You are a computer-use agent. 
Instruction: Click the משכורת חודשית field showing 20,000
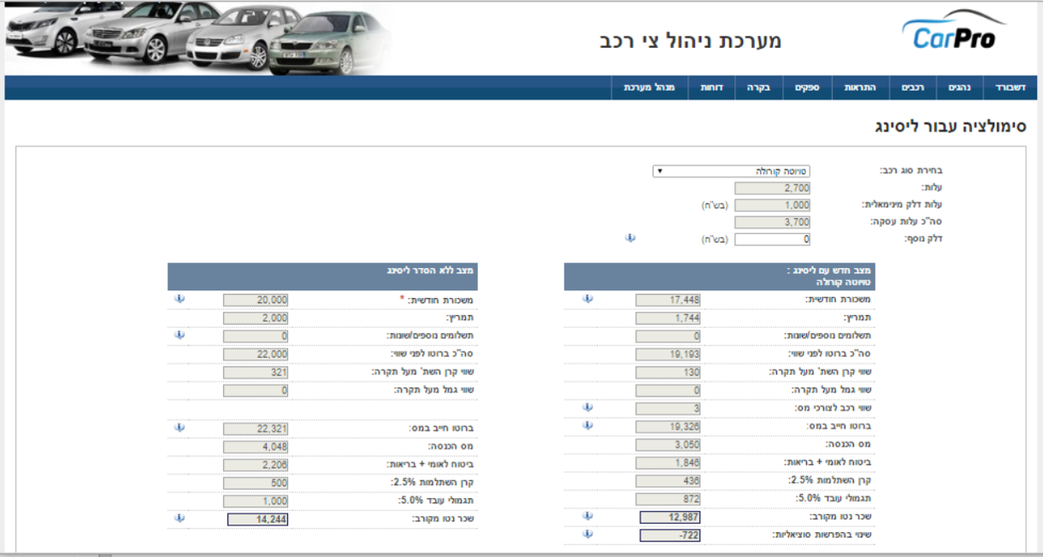[x=256, y=300]
